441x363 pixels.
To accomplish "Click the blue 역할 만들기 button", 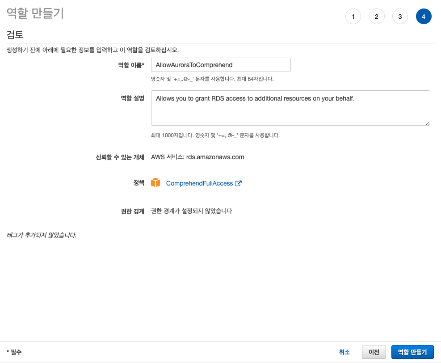I will [x=412, y=352].
